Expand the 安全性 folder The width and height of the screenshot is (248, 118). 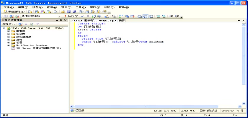point(8,34)
